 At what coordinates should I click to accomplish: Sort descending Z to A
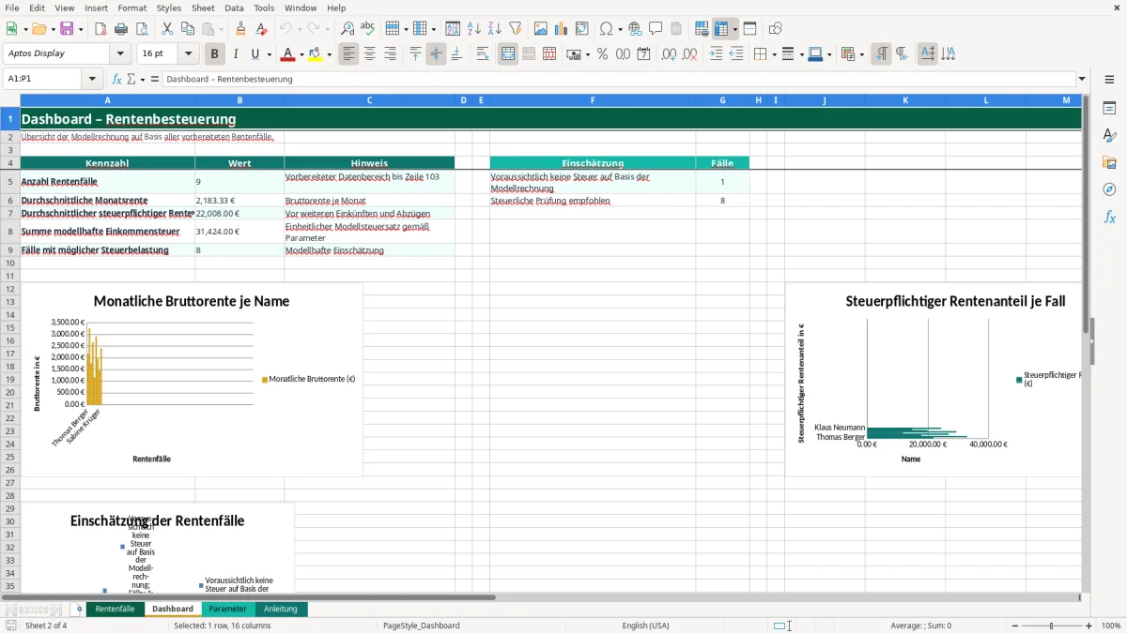tap(494, 29)
